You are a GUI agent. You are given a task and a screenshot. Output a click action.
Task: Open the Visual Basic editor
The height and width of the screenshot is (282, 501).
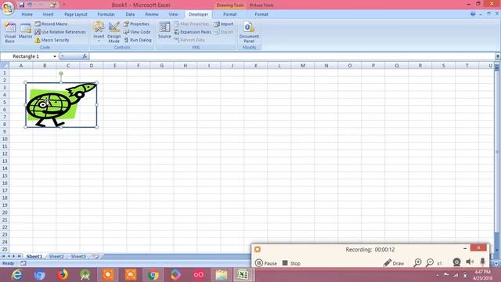pyautogui.click(x=10, y=32)
